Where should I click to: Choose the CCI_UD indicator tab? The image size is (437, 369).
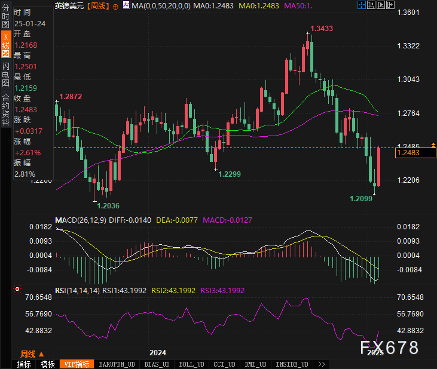[224, 364]
